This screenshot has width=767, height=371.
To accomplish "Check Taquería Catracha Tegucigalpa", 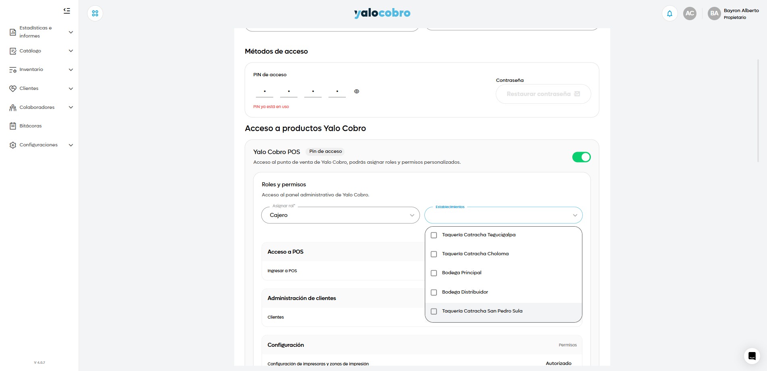I will point(434,235).
